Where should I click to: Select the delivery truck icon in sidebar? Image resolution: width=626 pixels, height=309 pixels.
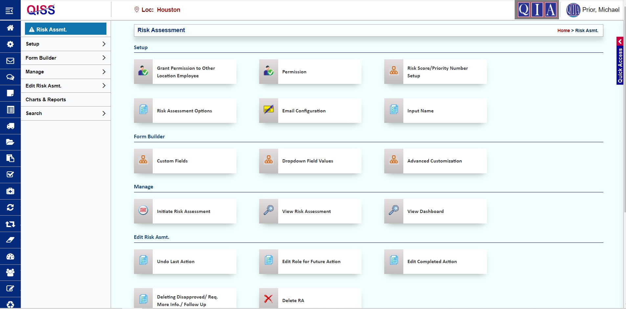click(x=10, y=126)
